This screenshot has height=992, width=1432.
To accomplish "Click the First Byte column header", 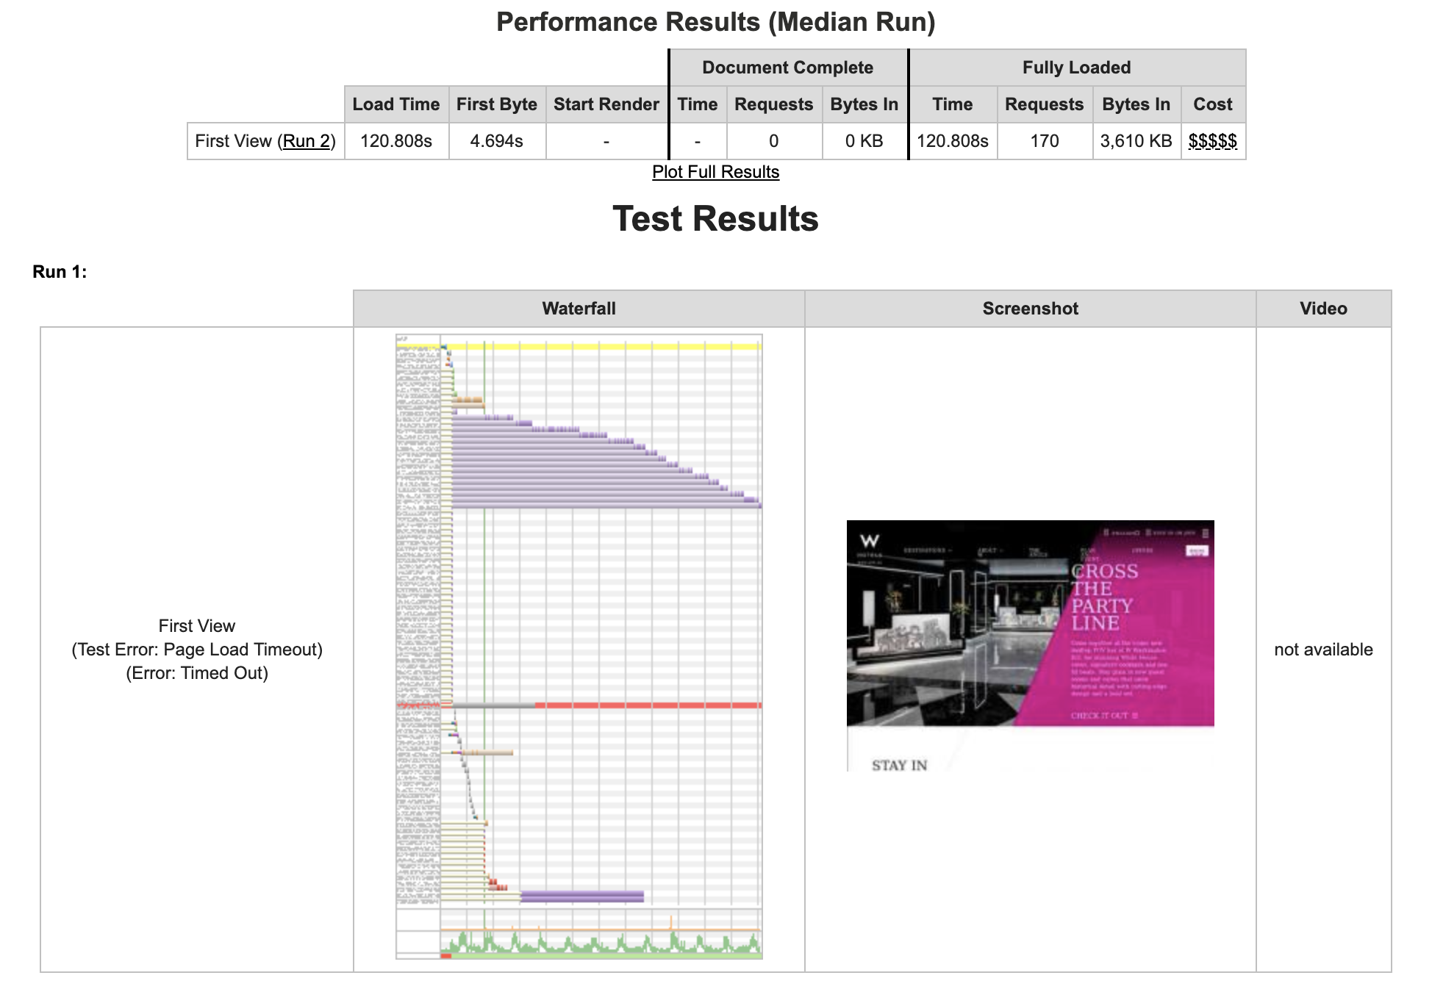I will pyautogui.click(x=496, y=104).
